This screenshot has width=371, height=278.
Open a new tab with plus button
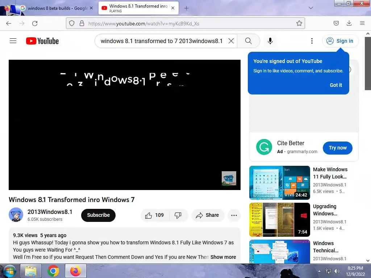[x=187, y=8]
